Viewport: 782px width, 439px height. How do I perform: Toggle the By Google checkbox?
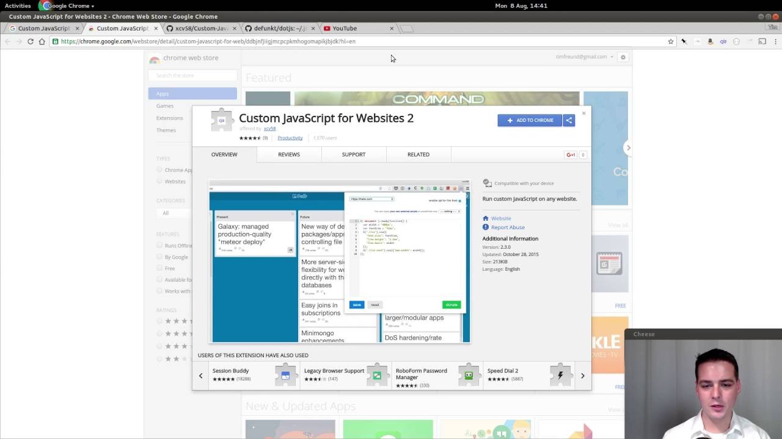click(159, 257)
